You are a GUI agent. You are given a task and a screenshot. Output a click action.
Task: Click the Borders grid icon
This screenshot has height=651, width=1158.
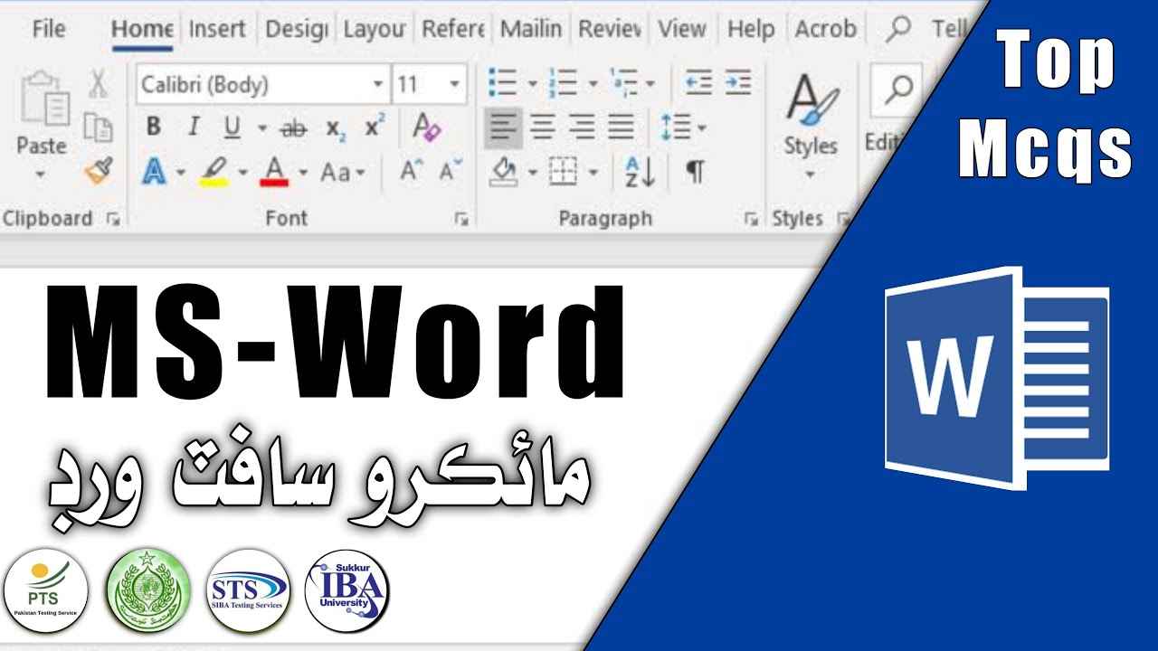point(564,171)
